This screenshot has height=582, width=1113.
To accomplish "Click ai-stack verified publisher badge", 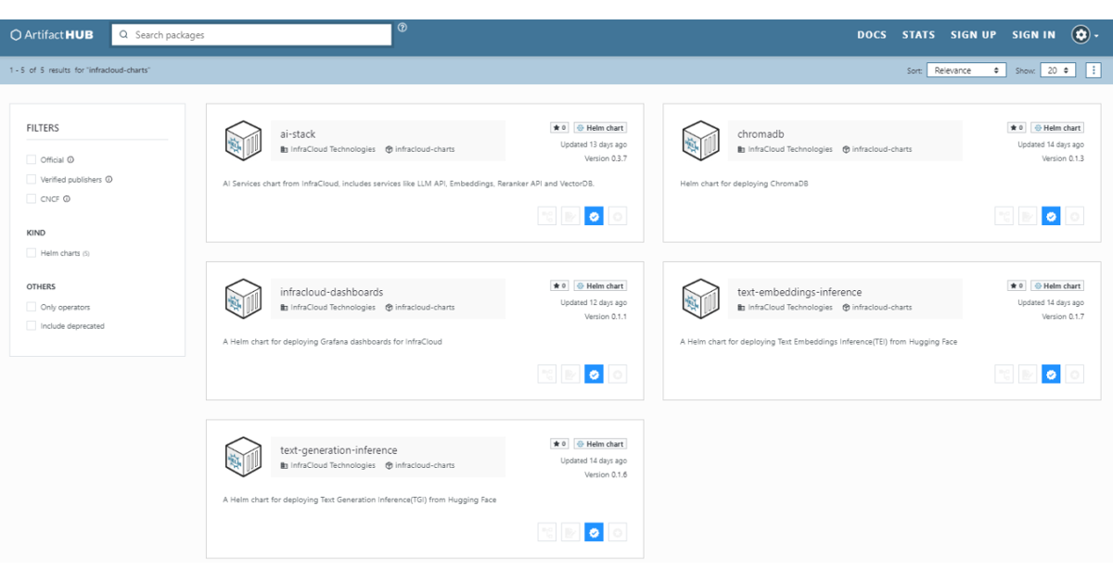I will pos(595,216).
